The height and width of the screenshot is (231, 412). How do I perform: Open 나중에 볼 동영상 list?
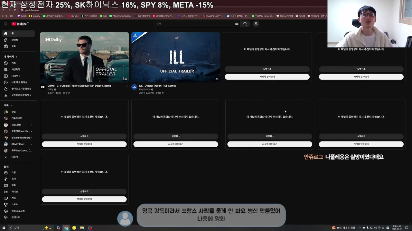pyautogui.click(x=18, y=82)
